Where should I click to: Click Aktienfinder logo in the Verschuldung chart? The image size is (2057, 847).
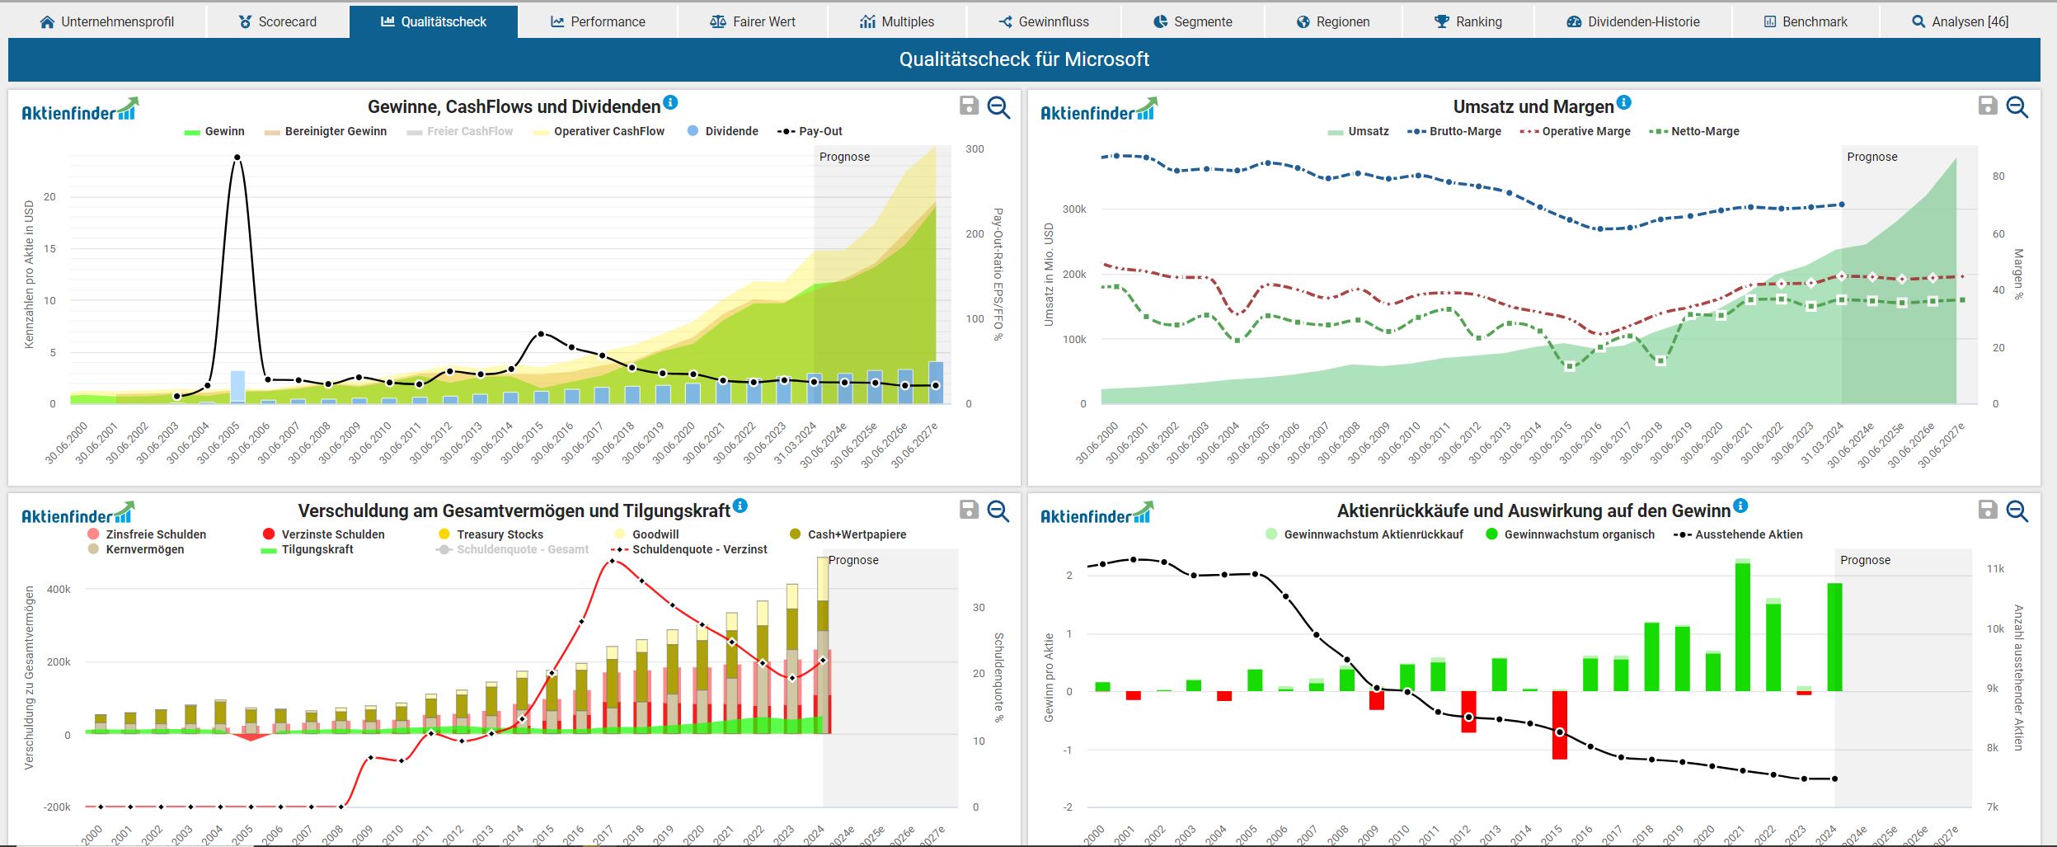pos(78,513)
